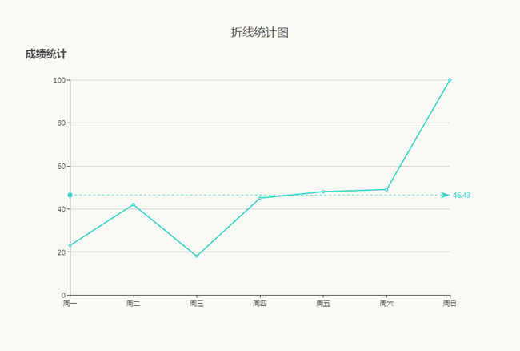
Task: Select the 成绩统计 subtitle text
Action: click(x=46, y=54)
